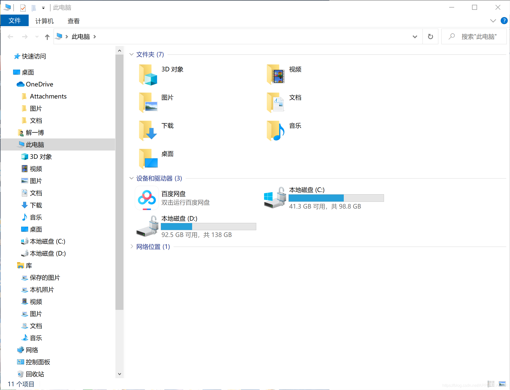Click the D: drive usage bar
The height and width of the screenshot is (390, 510).
[208, 227]
